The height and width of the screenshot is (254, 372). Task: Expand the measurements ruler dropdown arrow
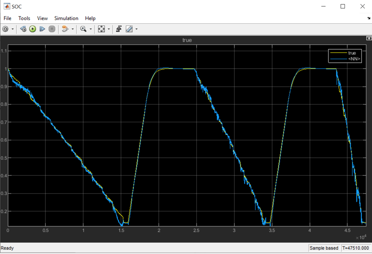pyautogui.click(x=136, y=29)
